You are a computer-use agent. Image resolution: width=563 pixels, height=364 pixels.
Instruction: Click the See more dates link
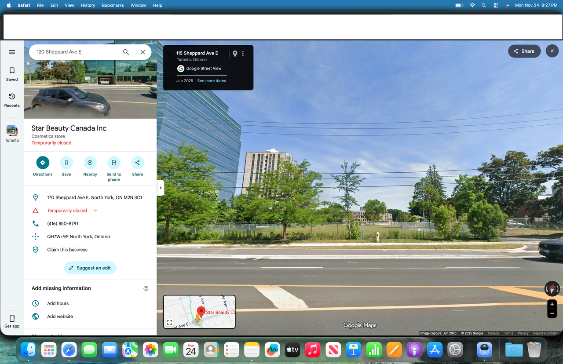click(x=212, y=81)
